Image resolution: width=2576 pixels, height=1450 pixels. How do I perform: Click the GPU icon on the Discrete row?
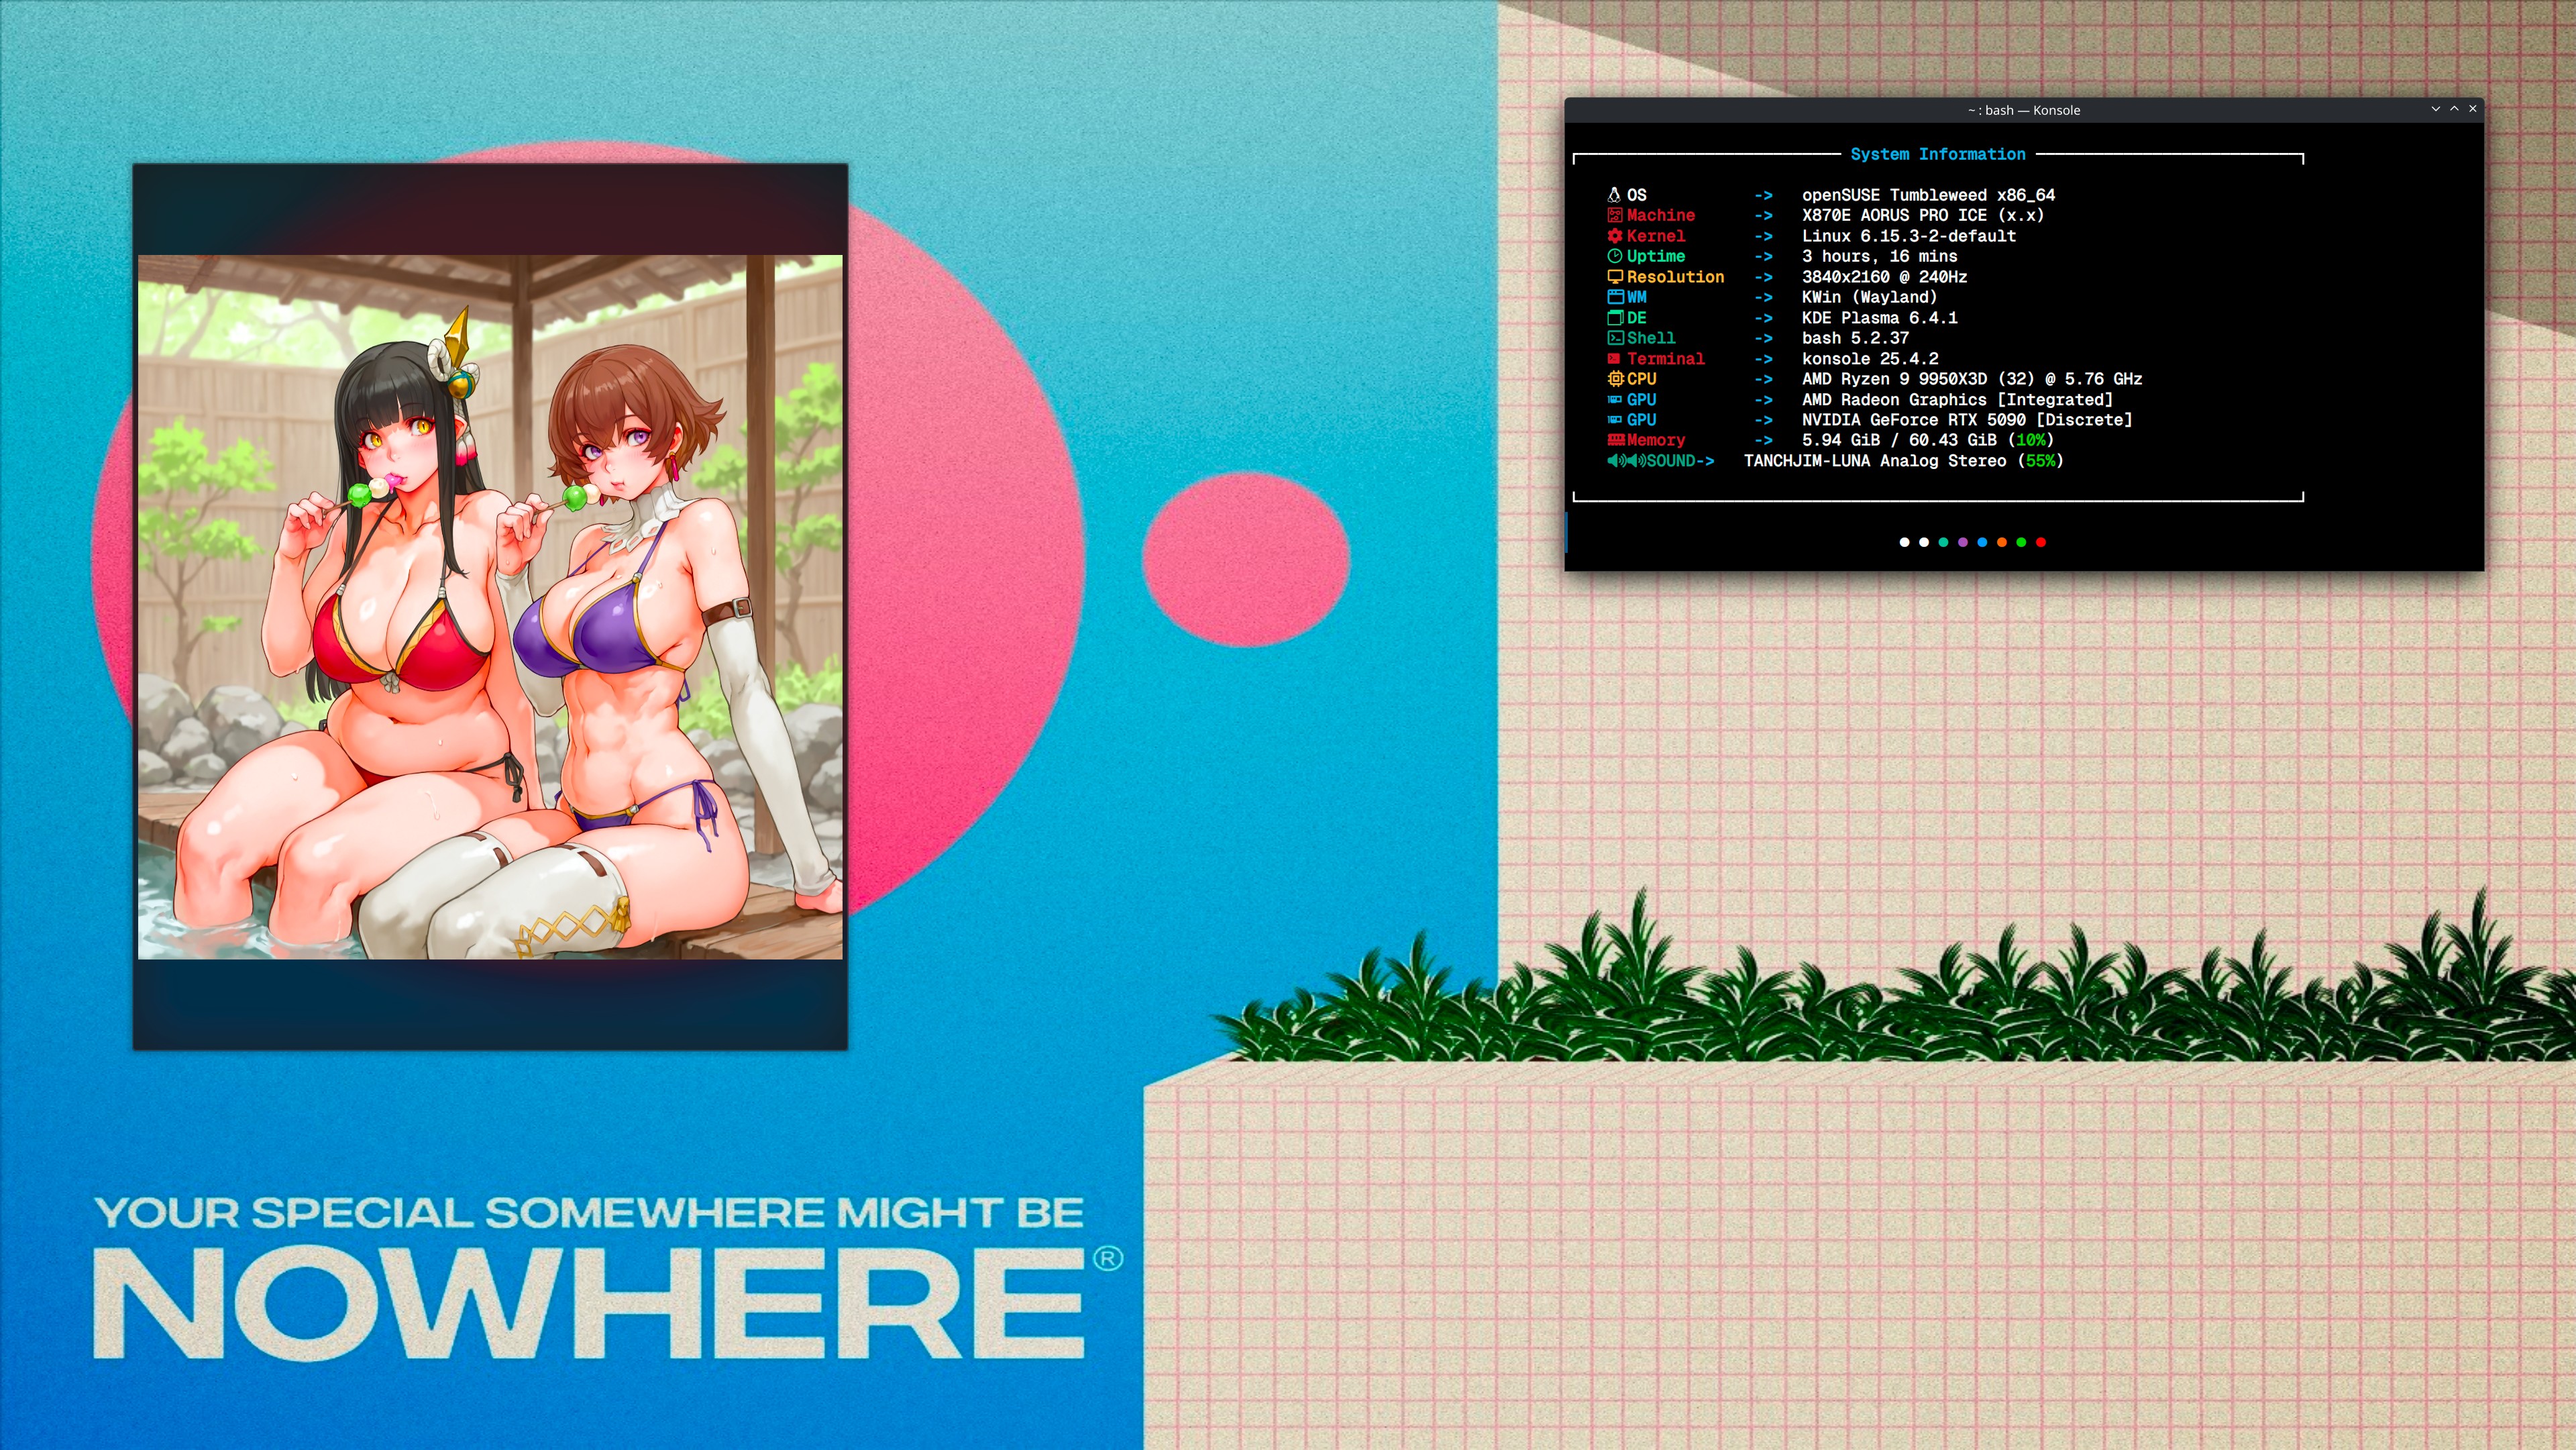coord(1614,420)
